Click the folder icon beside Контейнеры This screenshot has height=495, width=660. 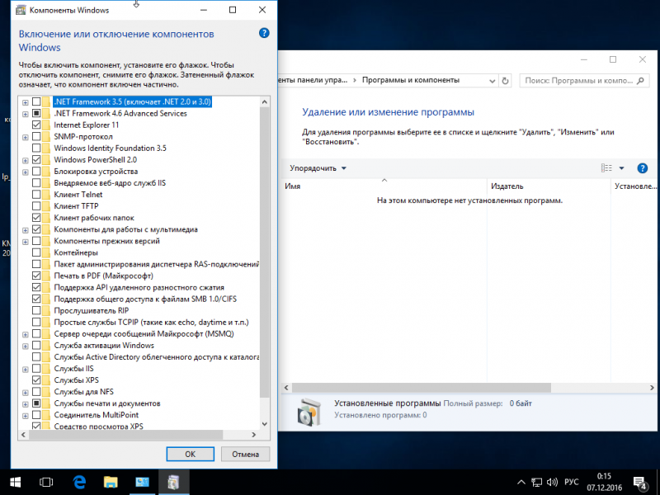pyautogui.click(x=46, y=252)
